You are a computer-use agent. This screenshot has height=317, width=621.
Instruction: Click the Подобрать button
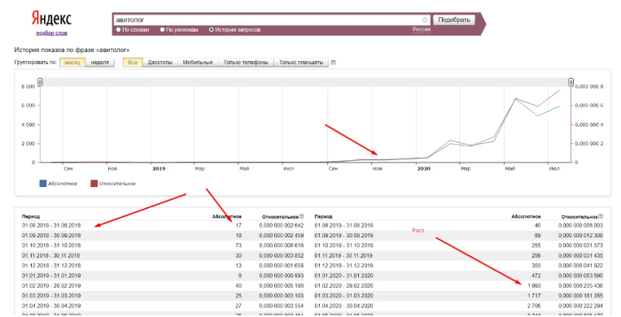tap(454, 20)
